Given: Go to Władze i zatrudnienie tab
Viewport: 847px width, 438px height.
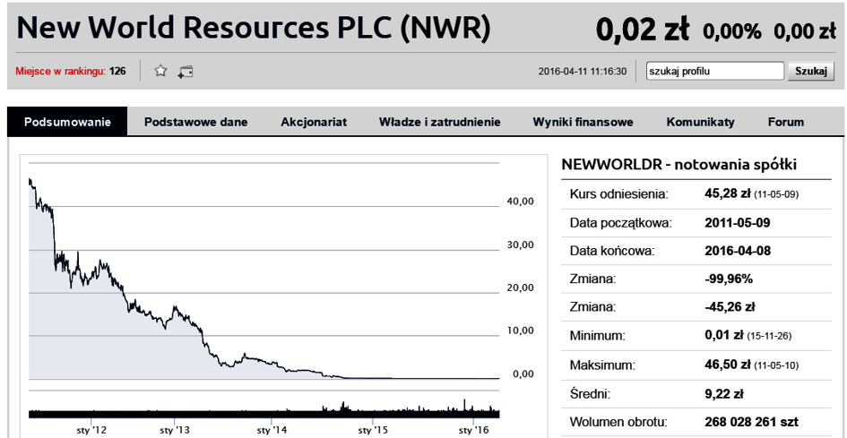Looking at the screenshot, I should click(x=440, y=122).
